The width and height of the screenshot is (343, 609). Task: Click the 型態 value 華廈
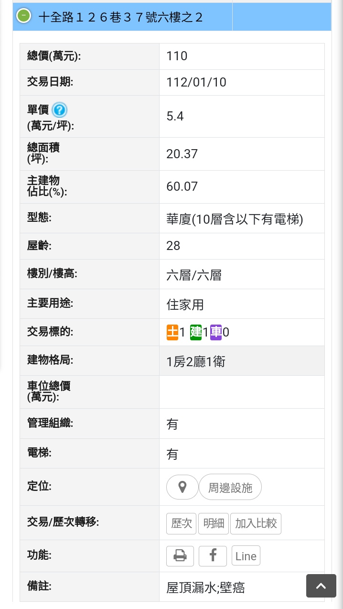[235, 219]
